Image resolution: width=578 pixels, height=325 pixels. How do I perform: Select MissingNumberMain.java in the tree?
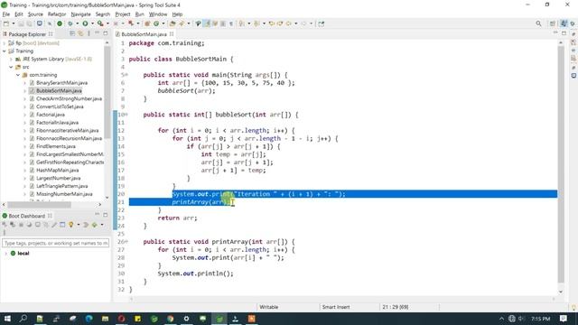[x=64, y=194]
